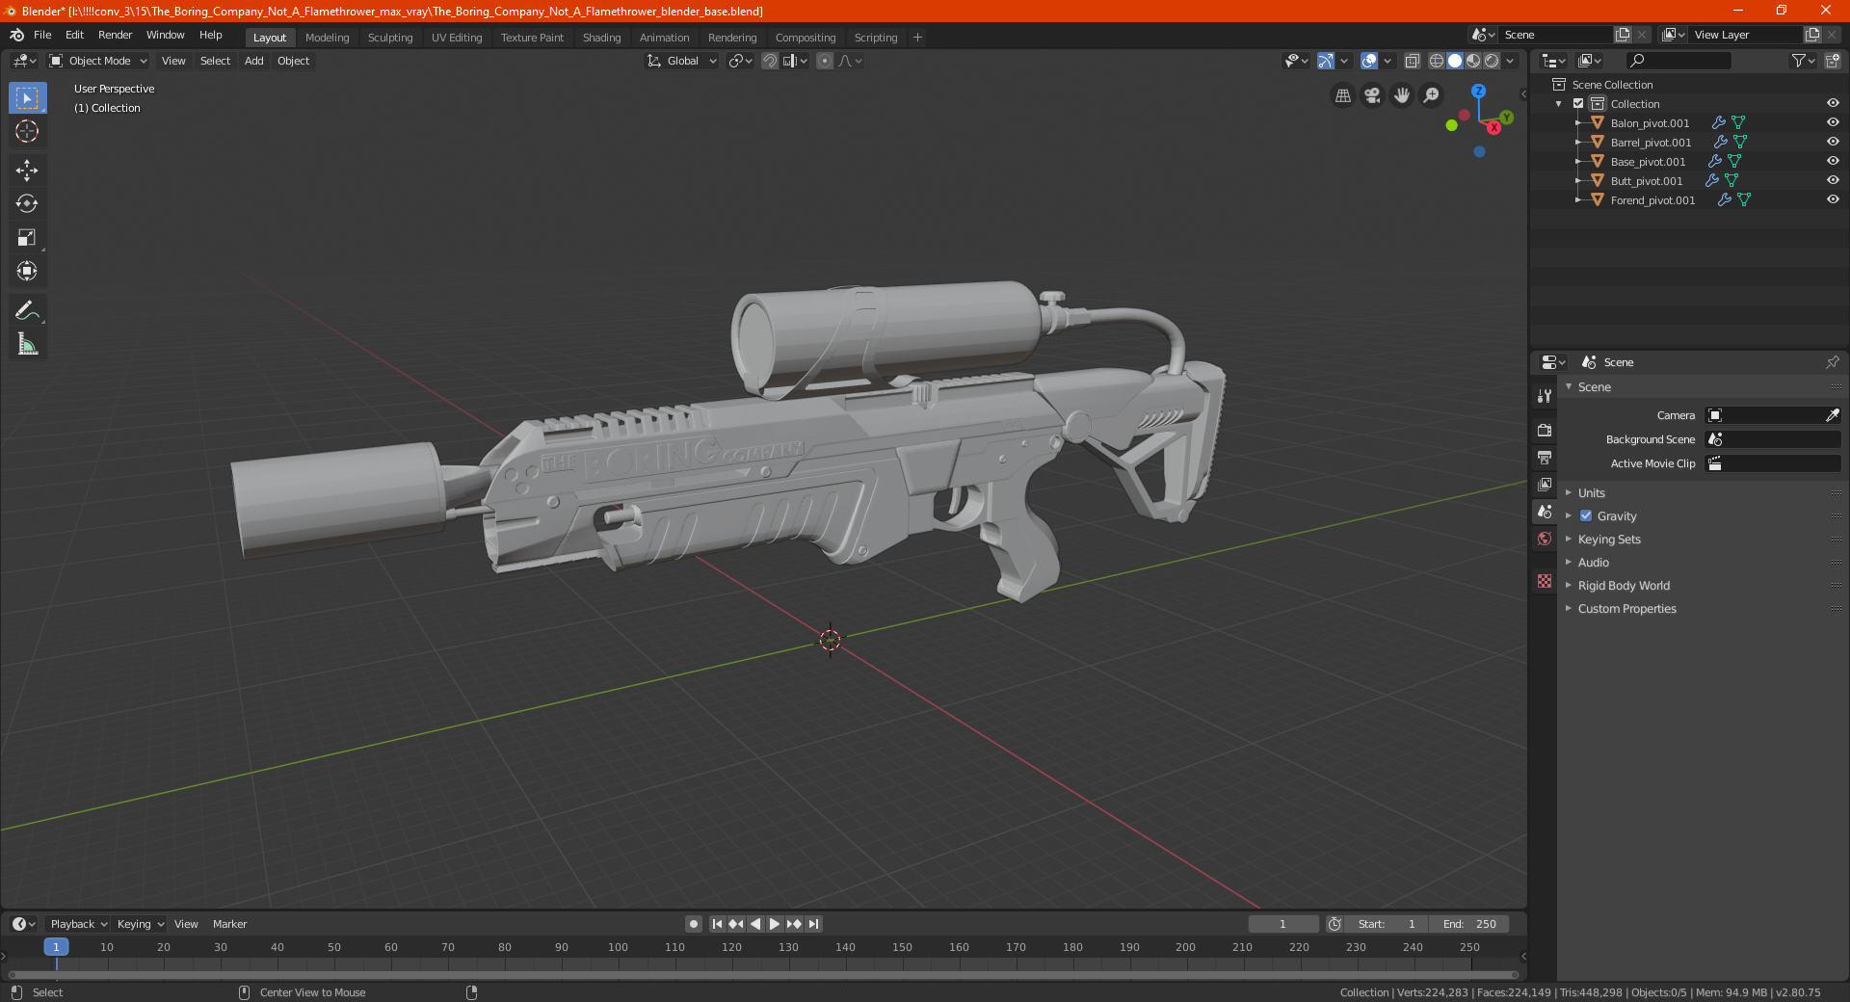Open the Render menu
Viewport: 1850px width, 1002px height.
pos(115,35)
